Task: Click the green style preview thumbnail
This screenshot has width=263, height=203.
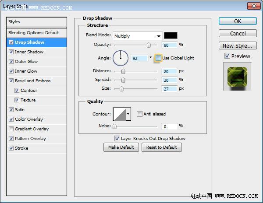Action: pos(237,77)
